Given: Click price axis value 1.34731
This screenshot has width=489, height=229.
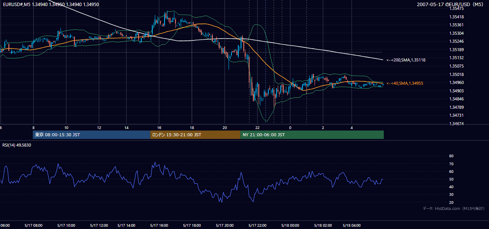Looking at the screenshot, I should pos(456,115).
